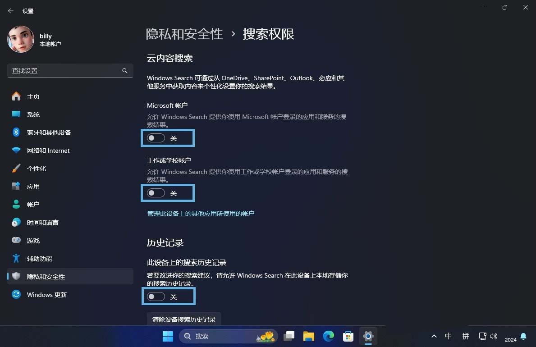Turn on the 工作或学校帐户 switch
This screenshot has width=536, height=347.
pyautogui.click(x=156, y=193)
